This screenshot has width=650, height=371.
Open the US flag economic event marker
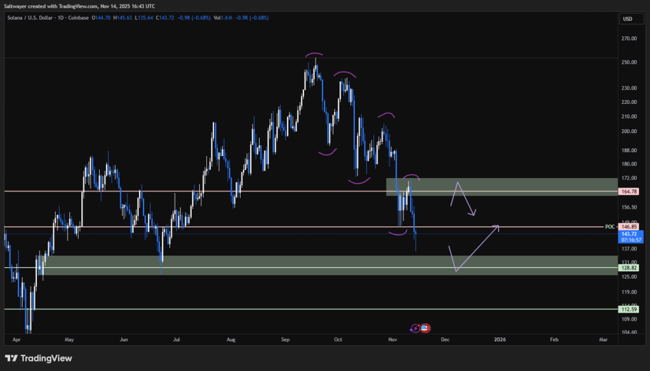tap(425, 328)
